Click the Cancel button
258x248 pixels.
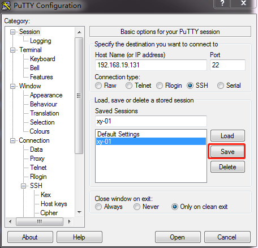(227, 237)
